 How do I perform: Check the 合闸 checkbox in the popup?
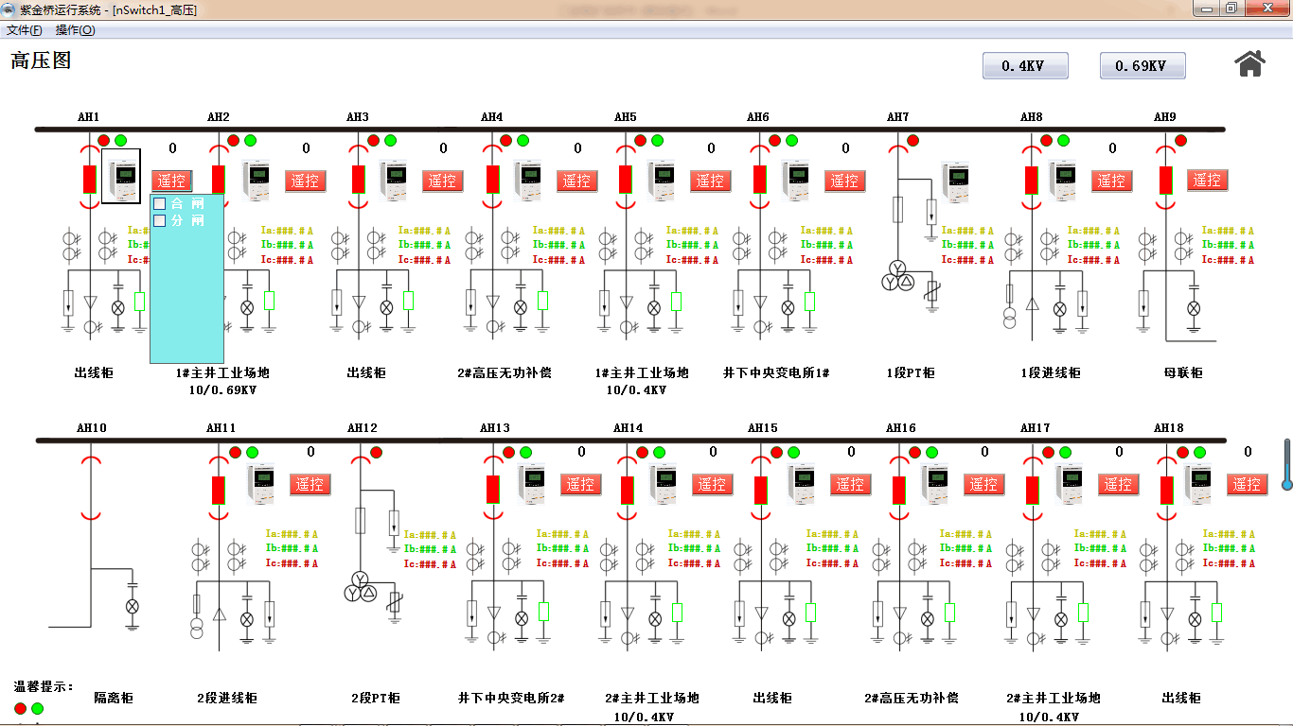(x=160, y=203)
